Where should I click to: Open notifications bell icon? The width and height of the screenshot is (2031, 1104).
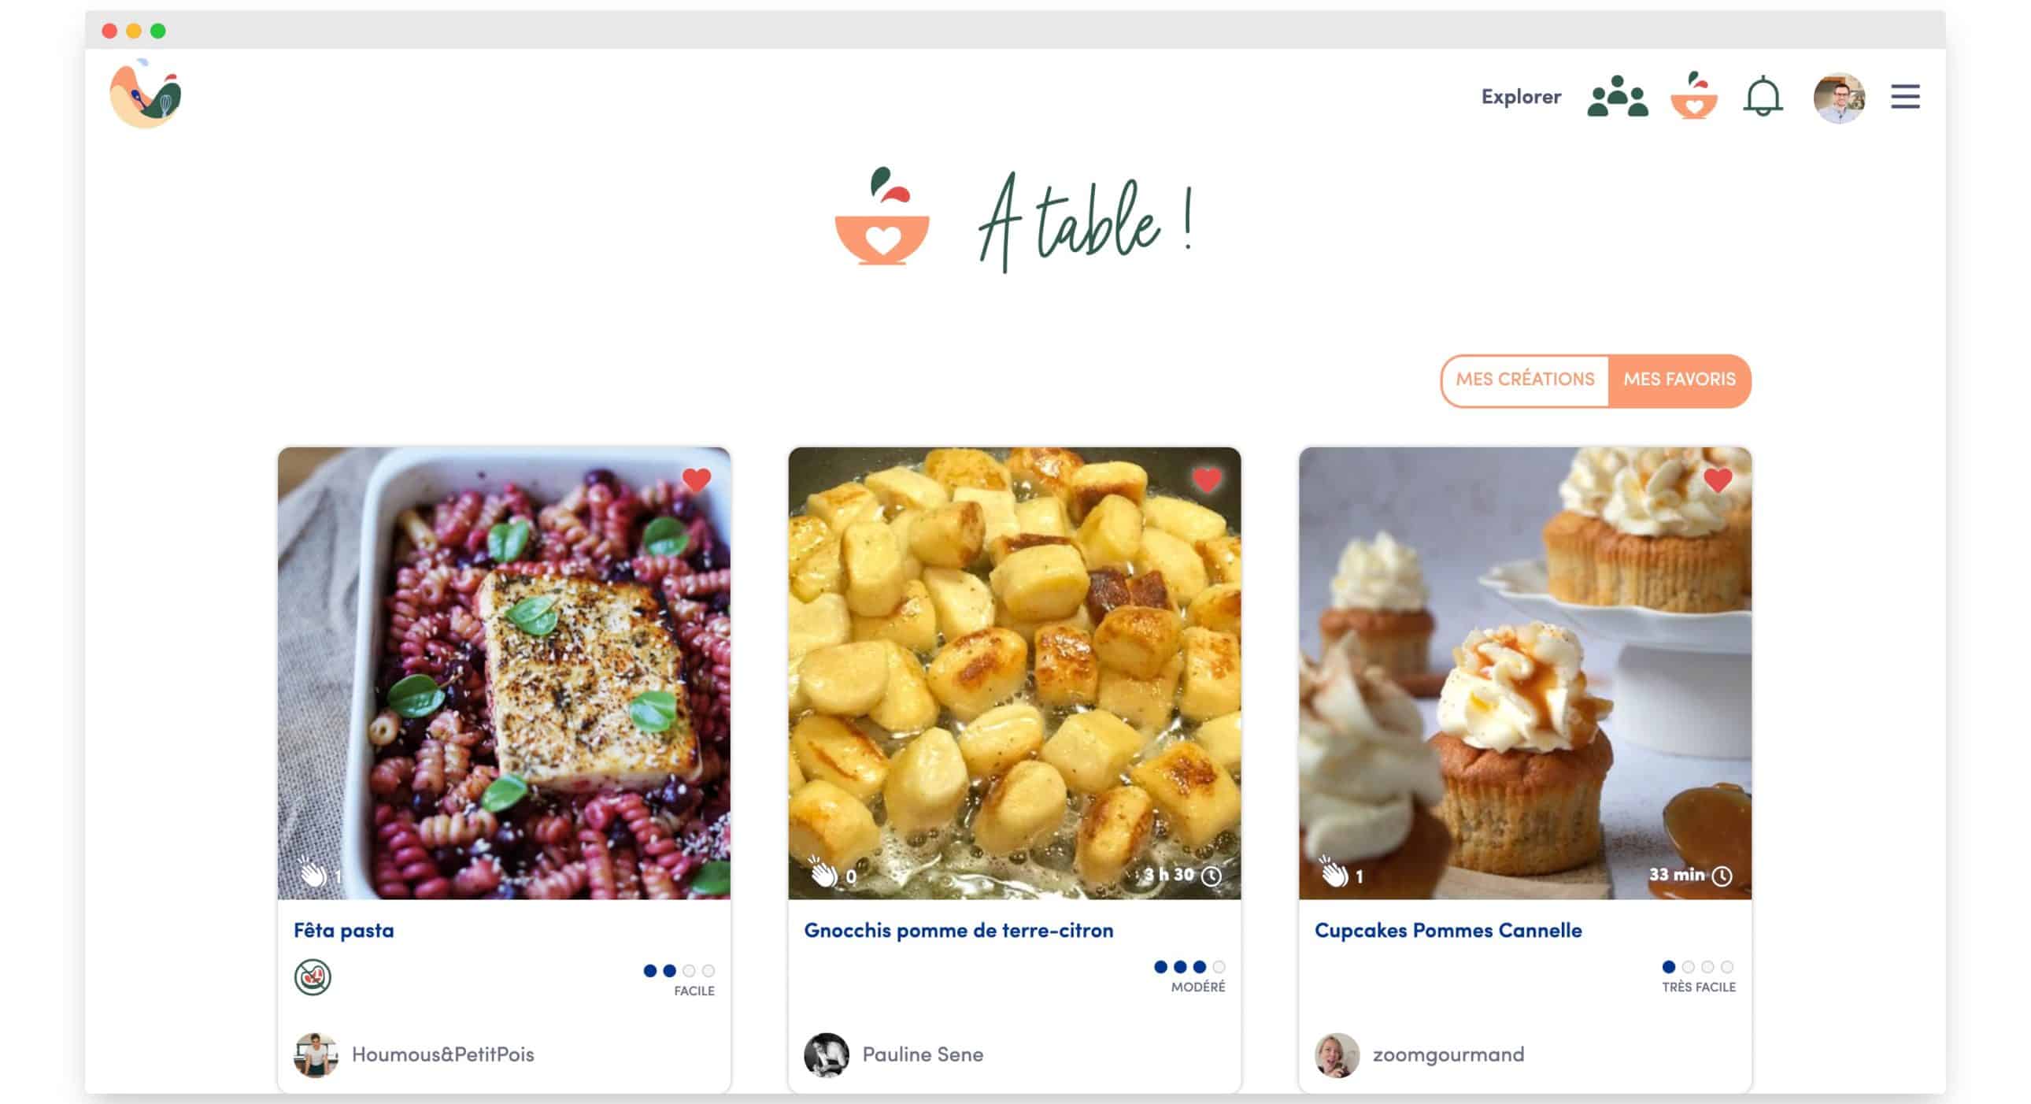click(x=1762, y=97)
